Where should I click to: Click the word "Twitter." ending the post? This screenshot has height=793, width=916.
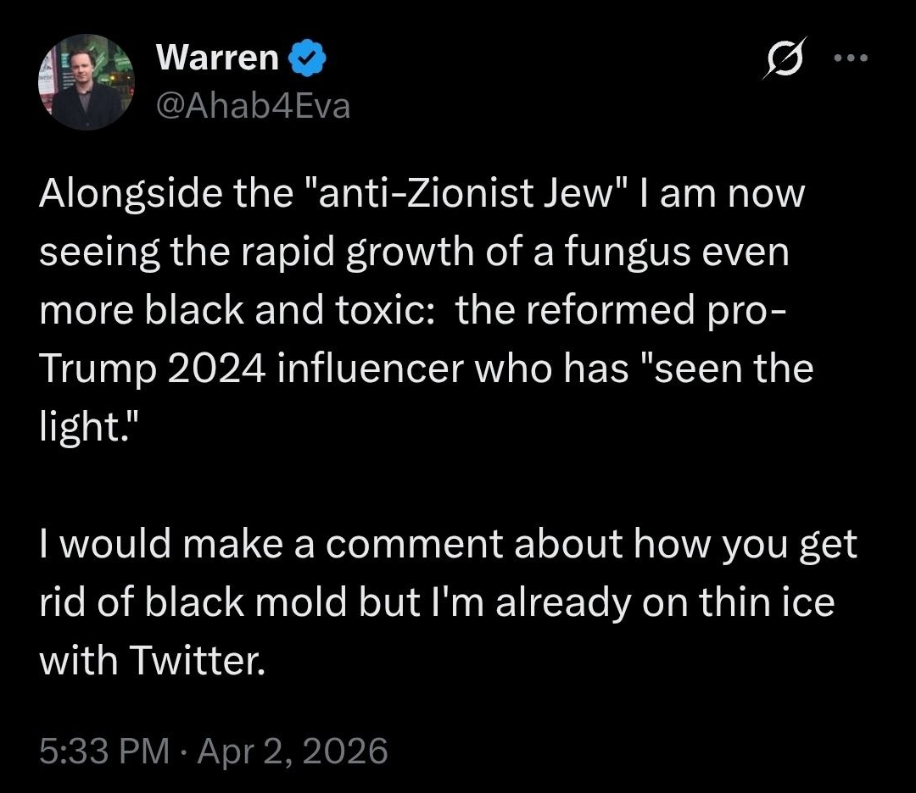point(197,662)
